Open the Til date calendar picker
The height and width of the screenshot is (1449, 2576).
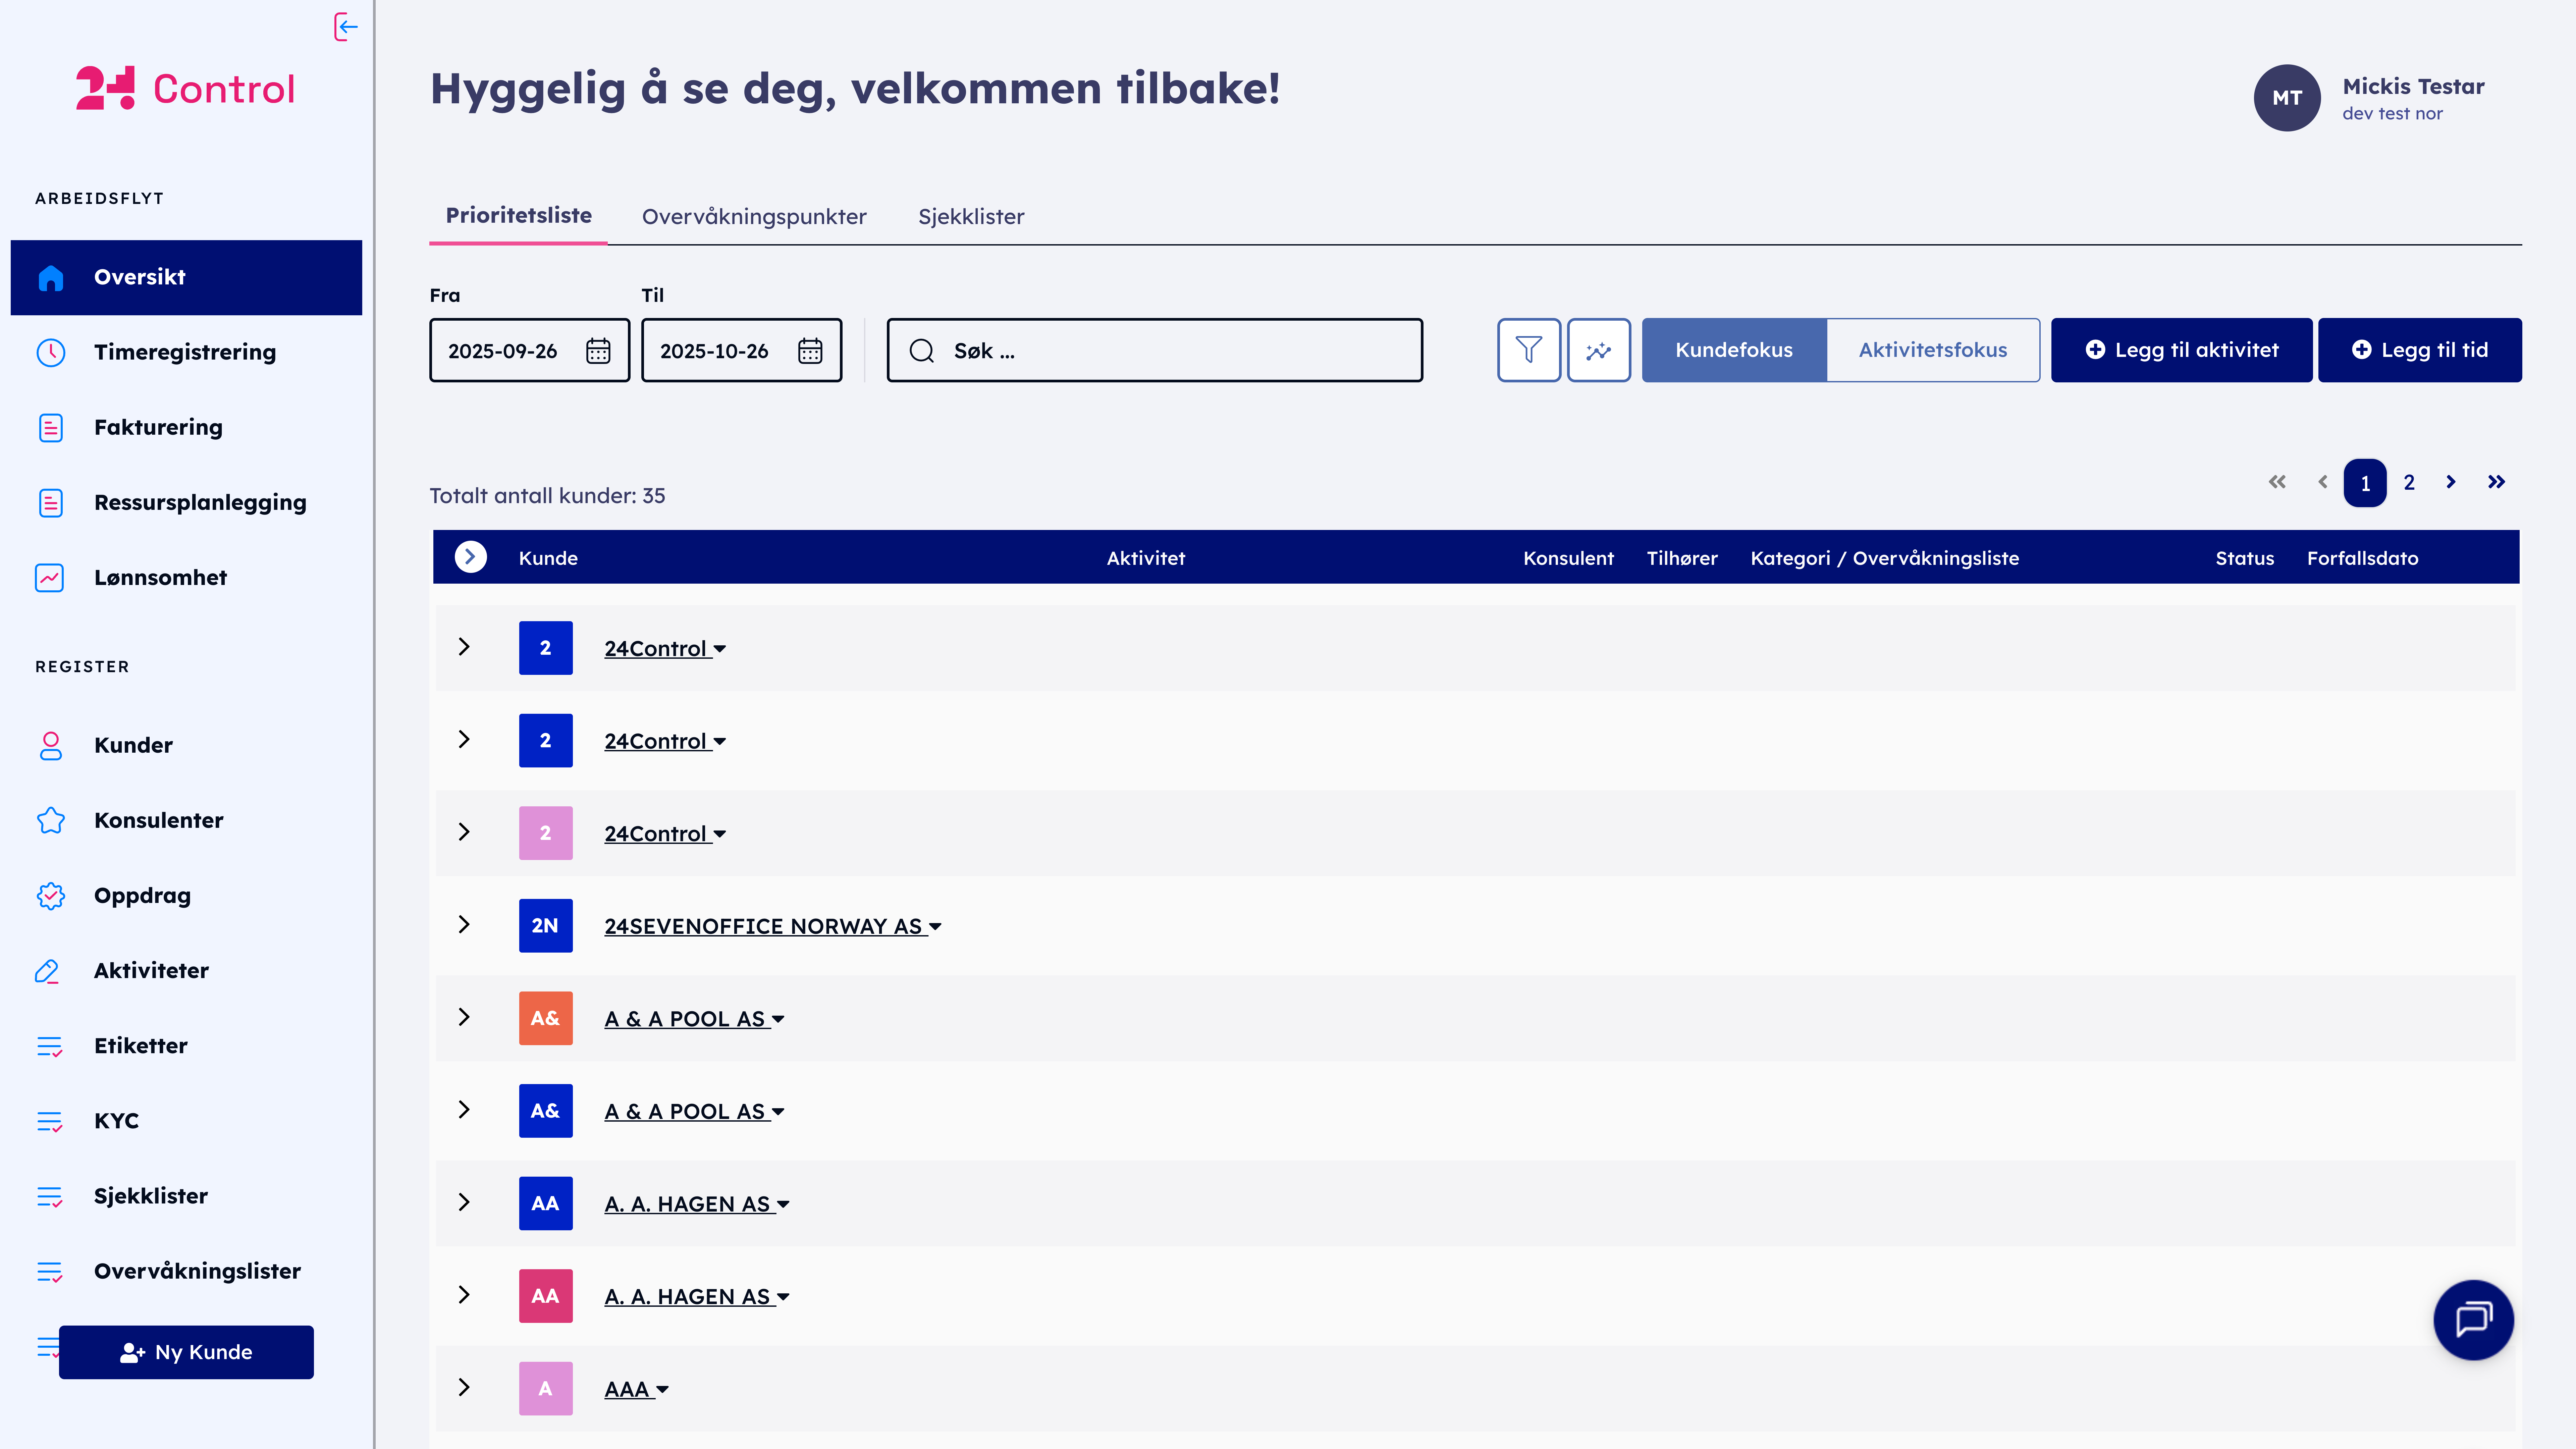click(x=810, y=351)
